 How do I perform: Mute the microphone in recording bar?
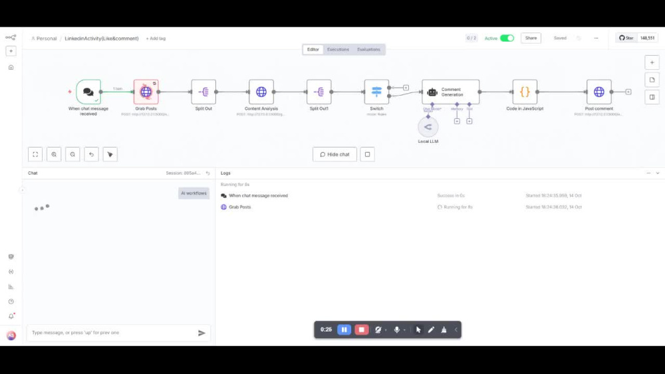tap(396, 329)
